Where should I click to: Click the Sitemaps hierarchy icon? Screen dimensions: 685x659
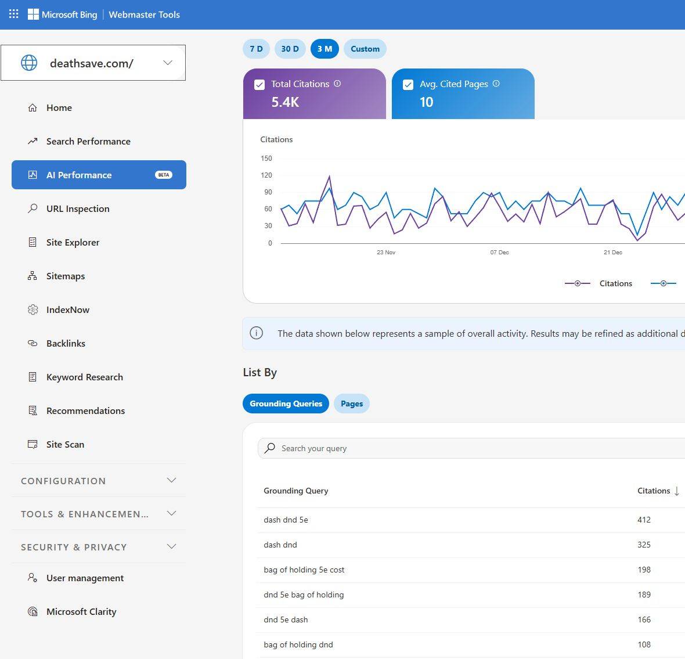pos(33,276)
